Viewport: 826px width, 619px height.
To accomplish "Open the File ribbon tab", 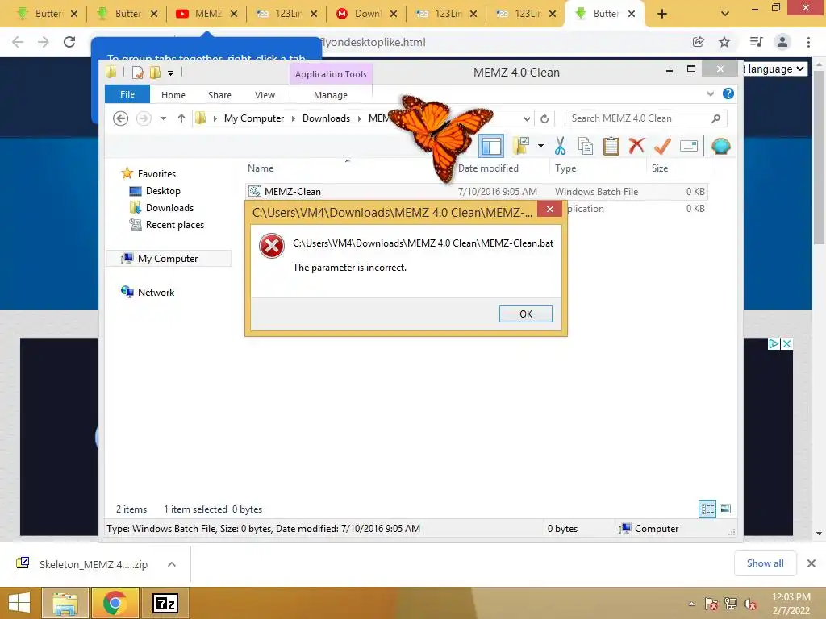I will (x=127, y=94).
